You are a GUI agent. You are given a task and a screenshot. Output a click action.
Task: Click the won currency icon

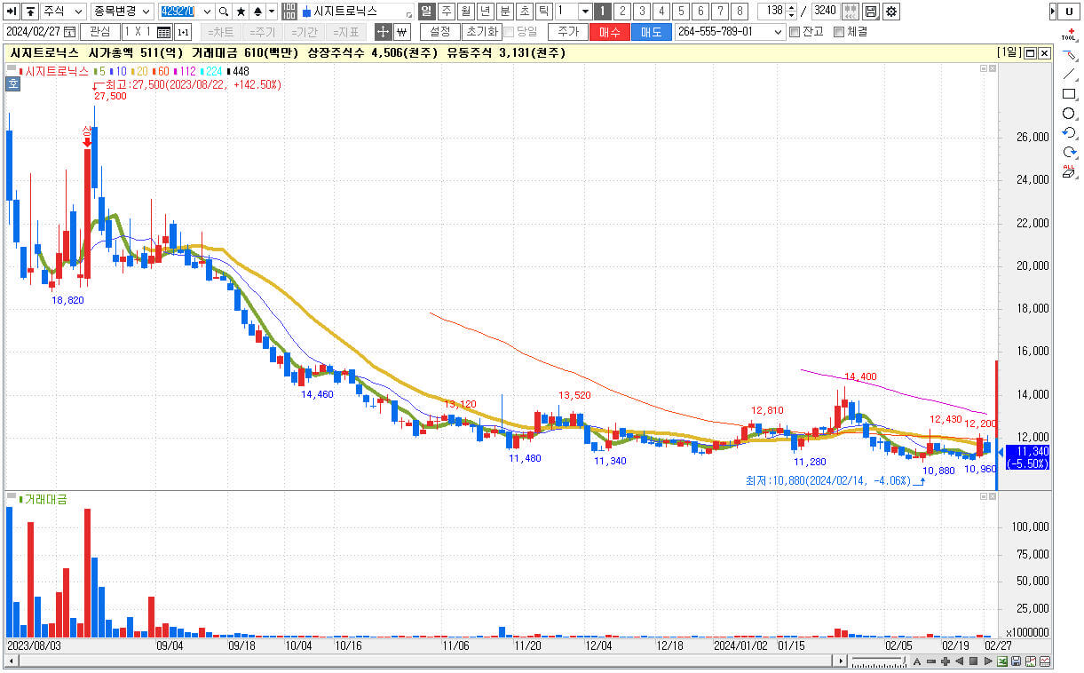click(401, 32)
